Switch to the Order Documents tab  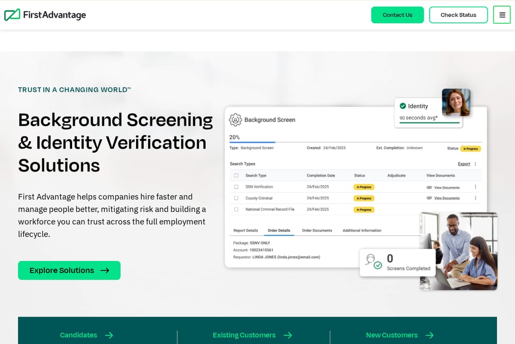pos(317,231)
